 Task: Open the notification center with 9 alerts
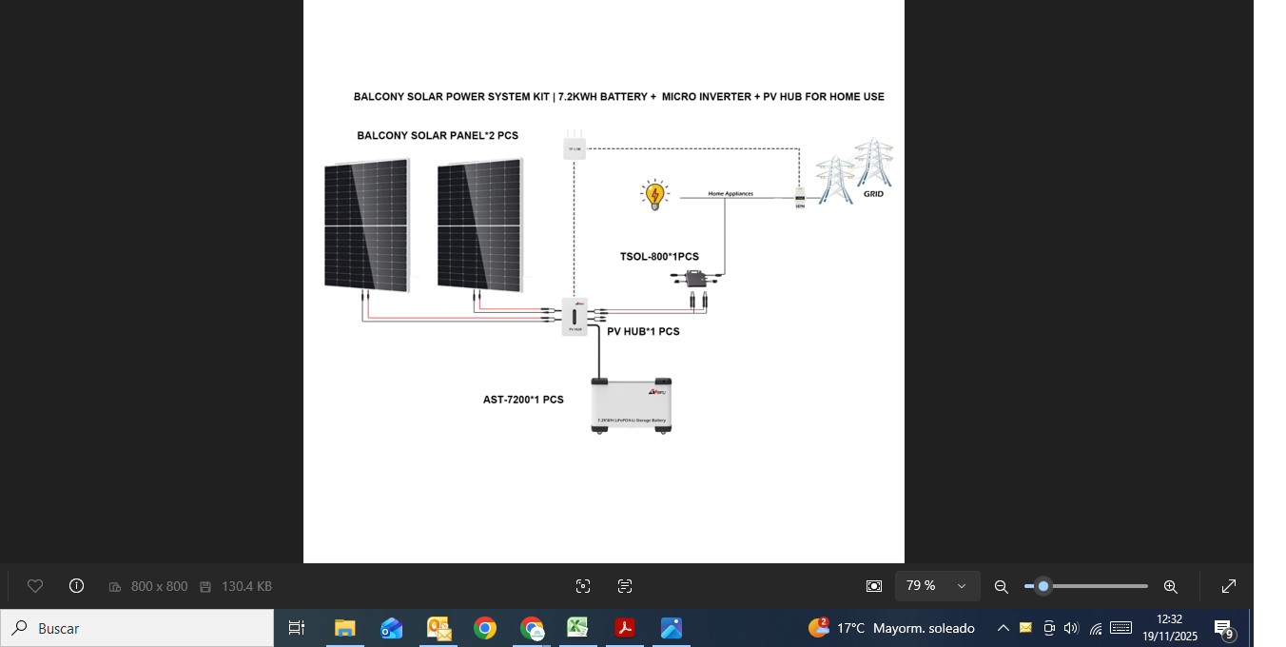[1224, 628]
